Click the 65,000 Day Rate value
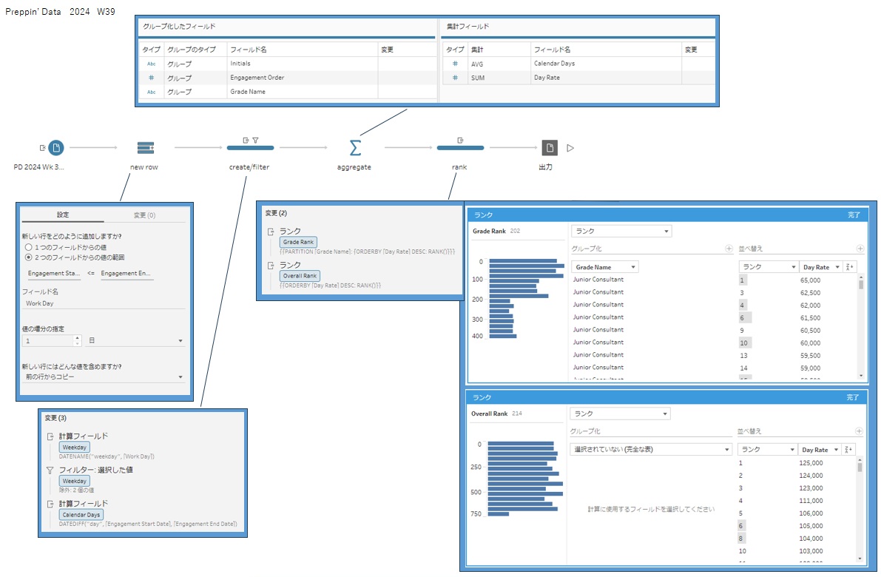The height and width of the screenshot is (577, 881). point(810,280)
